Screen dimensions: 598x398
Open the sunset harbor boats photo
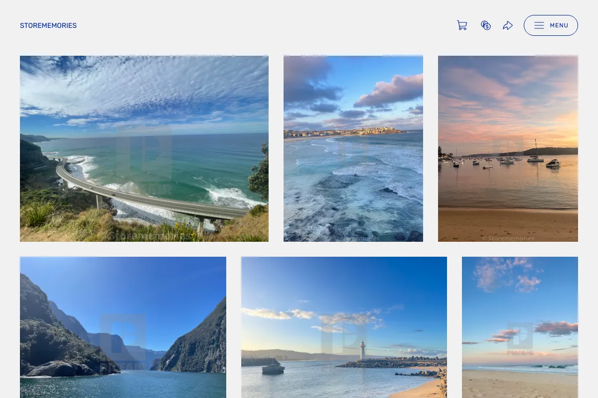[508, 149]
